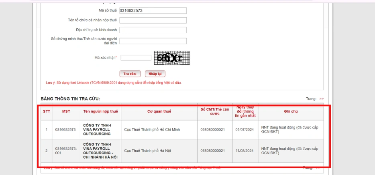Click the date 11/08/2024 in the table

point(245,151)
